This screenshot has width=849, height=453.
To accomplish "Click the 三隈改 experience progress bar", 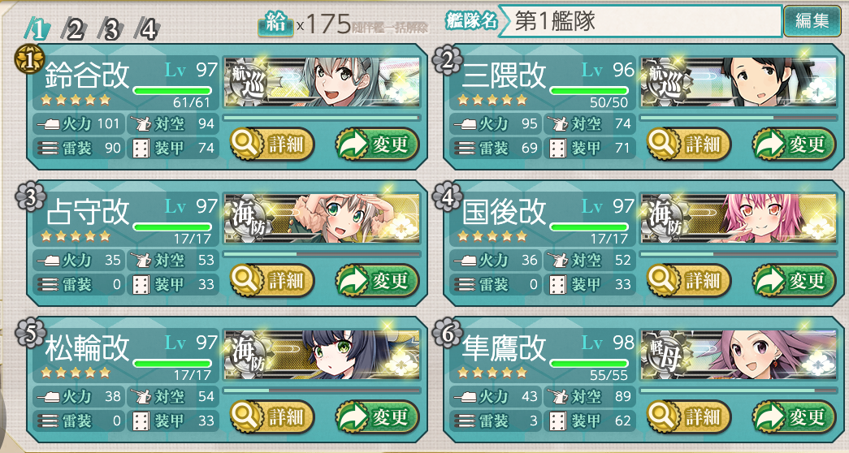I will pyautogui.click(x=739, y=118).
